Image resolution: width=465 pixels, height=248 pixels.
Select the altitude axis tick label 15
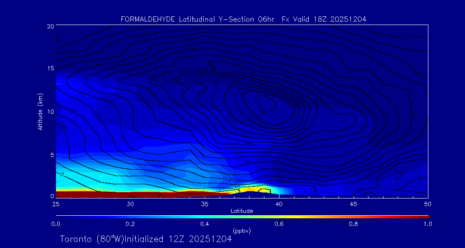pos(50,68)
